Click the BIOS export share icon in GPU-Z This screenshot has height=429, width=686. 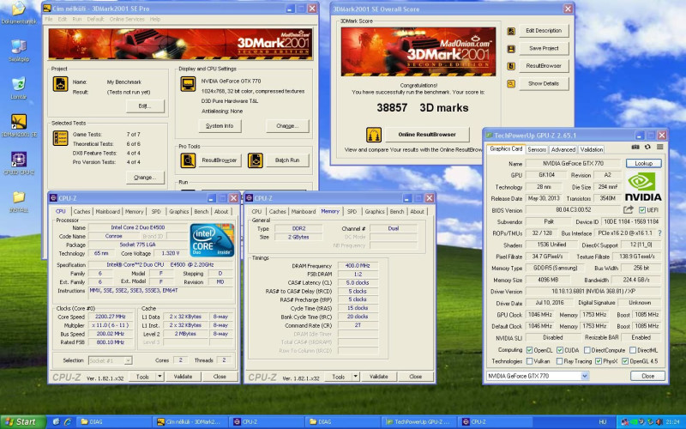[x=629, y=209]
